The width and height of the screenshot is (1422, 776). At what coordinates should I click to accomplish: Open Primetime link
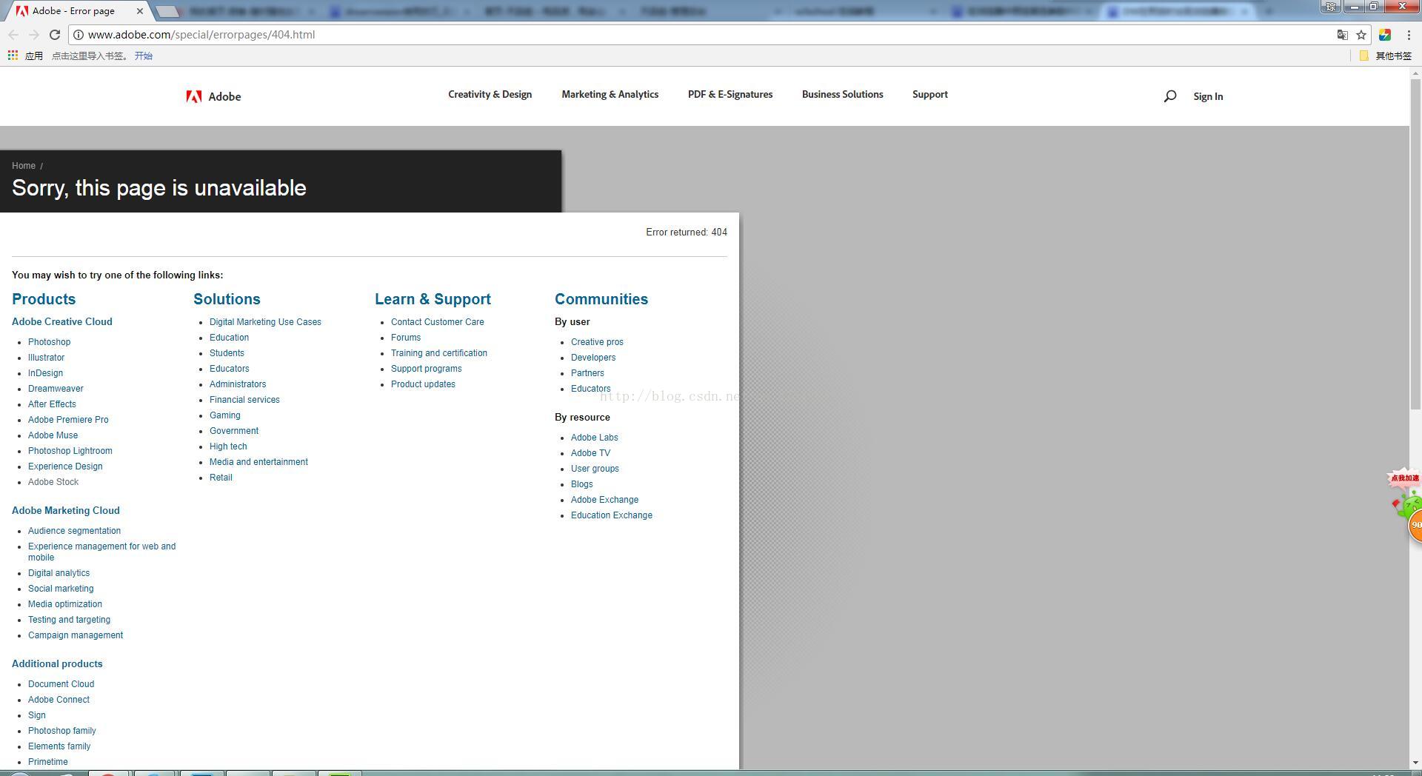[48, 762]
